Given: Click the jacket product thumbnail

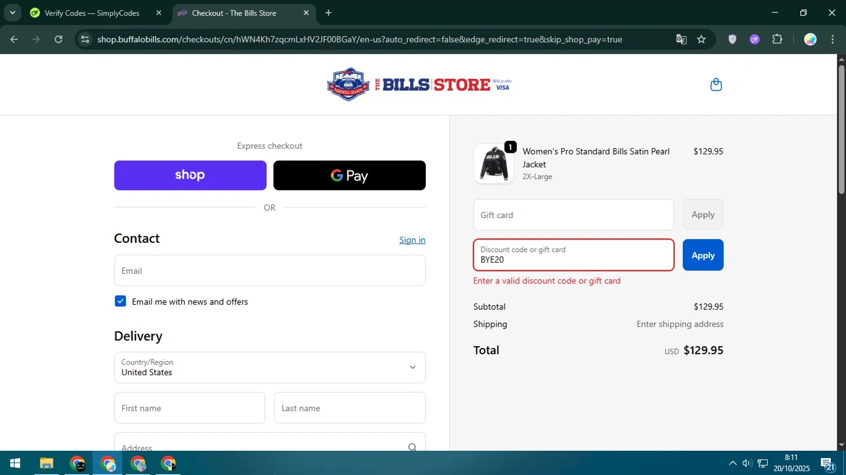Looking at the screenshot, I should (493, 163).
